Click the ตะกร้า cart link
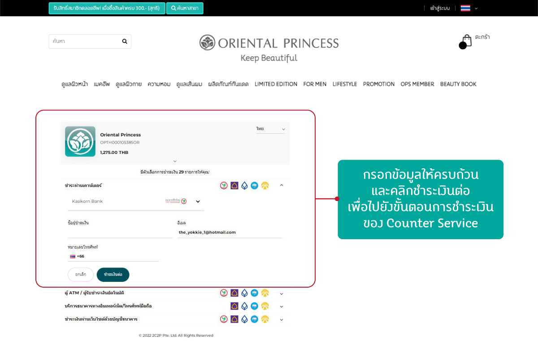 [x=482, y=37]
